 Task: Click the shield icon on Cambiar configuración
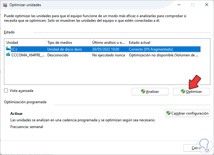tap(168, 113)
